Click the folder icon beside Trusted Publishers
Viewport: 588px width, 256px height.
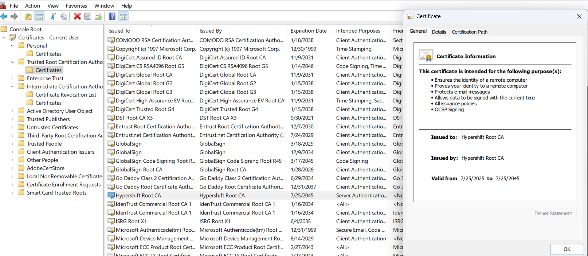pos(21,119)
